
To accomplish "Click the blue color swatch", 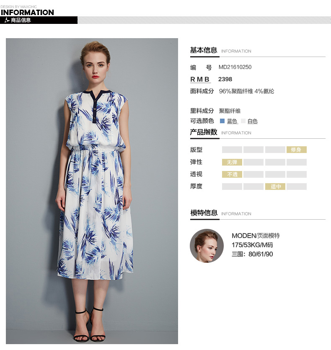I will tap(222, 121).
